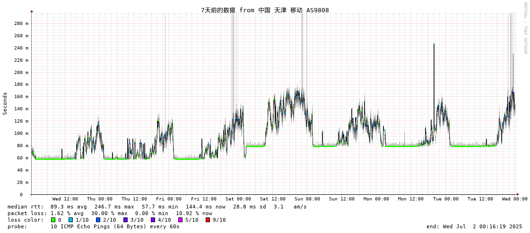Click the loss color row label
The image size is (530, 233).
(x=26, y=220)
